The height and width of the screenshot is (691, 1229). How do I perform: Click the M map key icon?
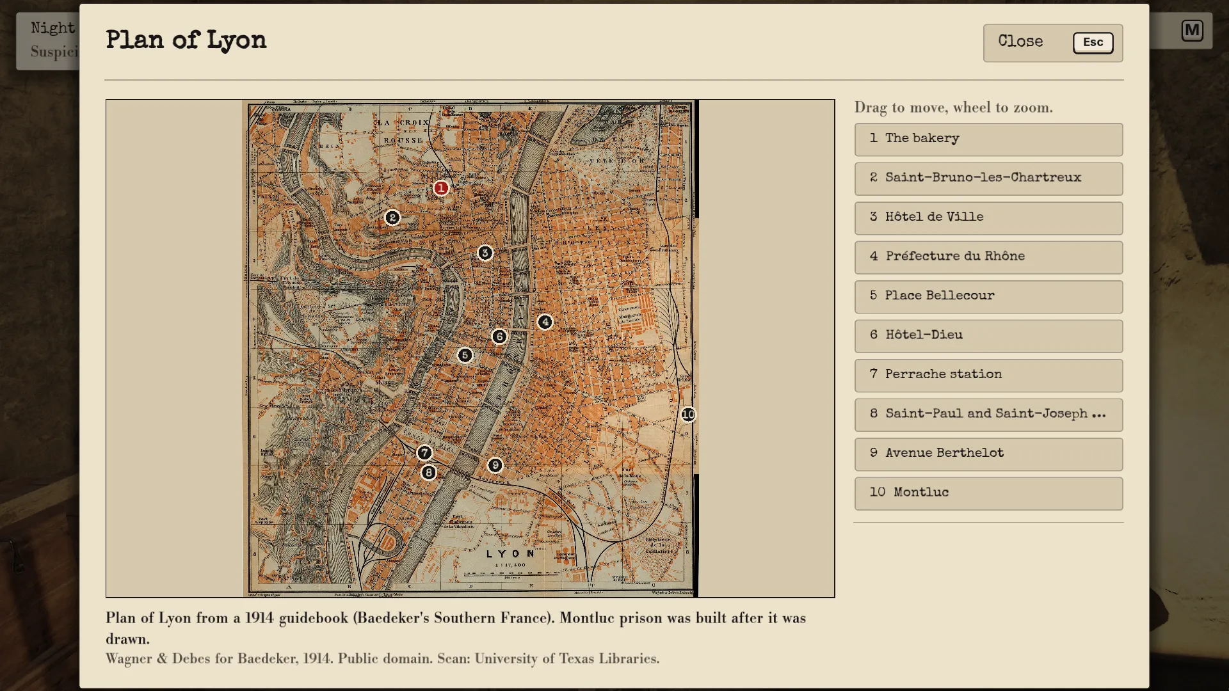[x=1192, y=30]
